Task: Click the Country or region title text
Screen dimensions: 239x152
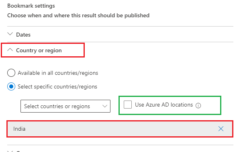Action: click(x=39, y=50)
